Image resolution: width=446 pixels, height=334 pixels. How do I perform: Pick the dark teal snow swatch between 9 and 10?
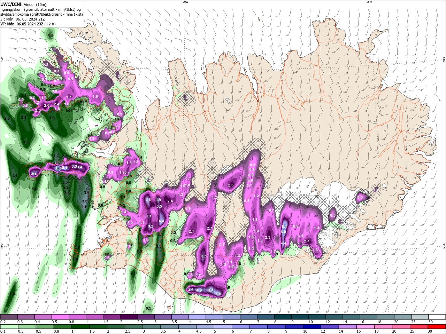[300, 317]
